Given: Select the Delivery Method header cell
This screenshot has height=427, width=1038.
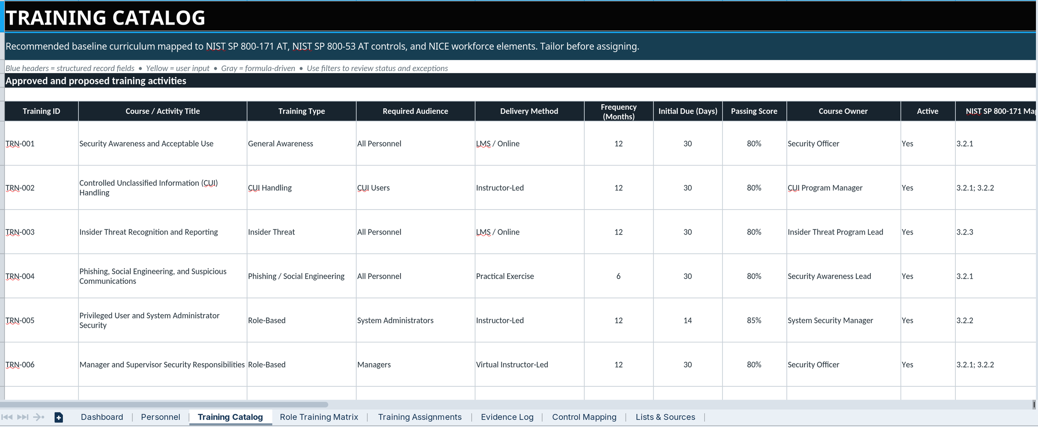Looking at the screenshot, I should (529, 111).
